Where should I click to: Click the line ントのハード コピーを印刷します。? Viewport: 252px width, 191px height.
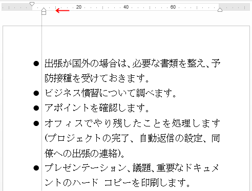117,183
